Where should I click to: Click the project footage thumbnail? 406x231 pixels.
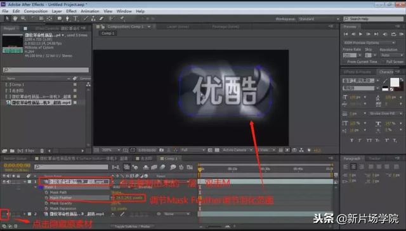click(x=13, y=43)
